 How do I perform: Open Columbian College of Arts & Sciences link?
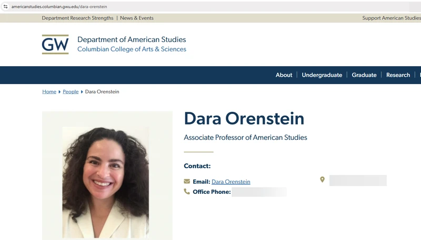click(x=132, y=49)
